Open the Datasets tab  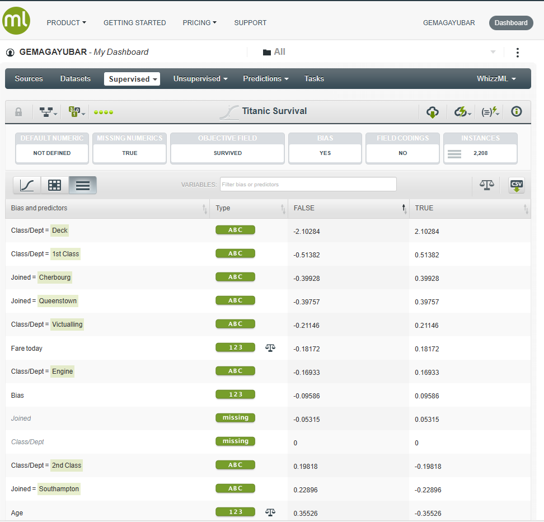coord(76,79)
